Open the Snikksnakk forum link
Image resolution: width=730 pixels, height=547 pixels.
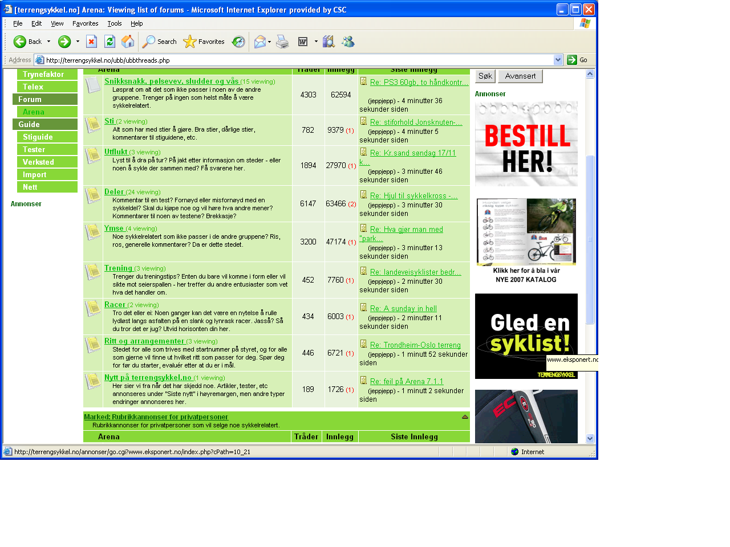tap(171, 81)
